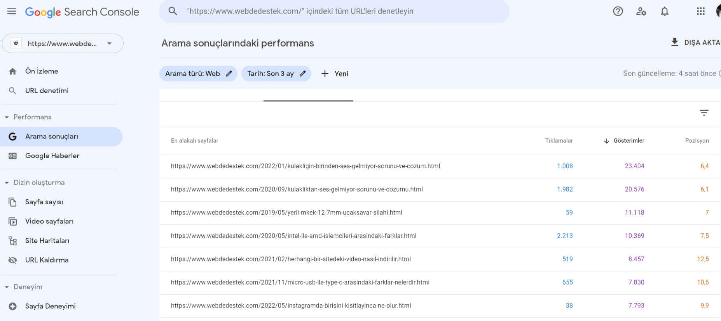
Task: Click the 12,5 position value
Action: pos(703,259)
